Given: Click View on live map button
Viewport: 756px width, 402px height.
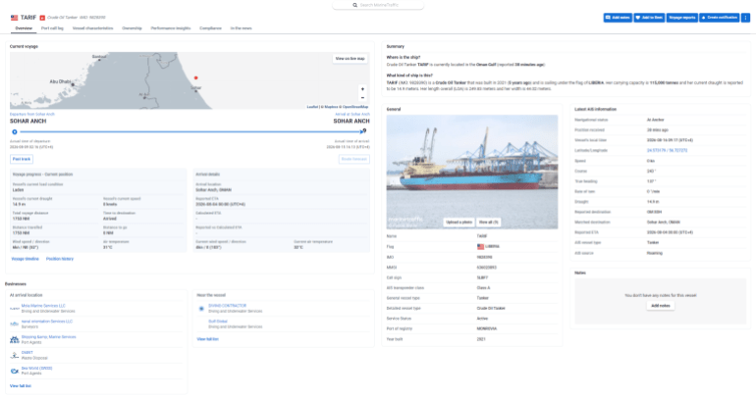Looking at the screenshot, I should point(351,59).
